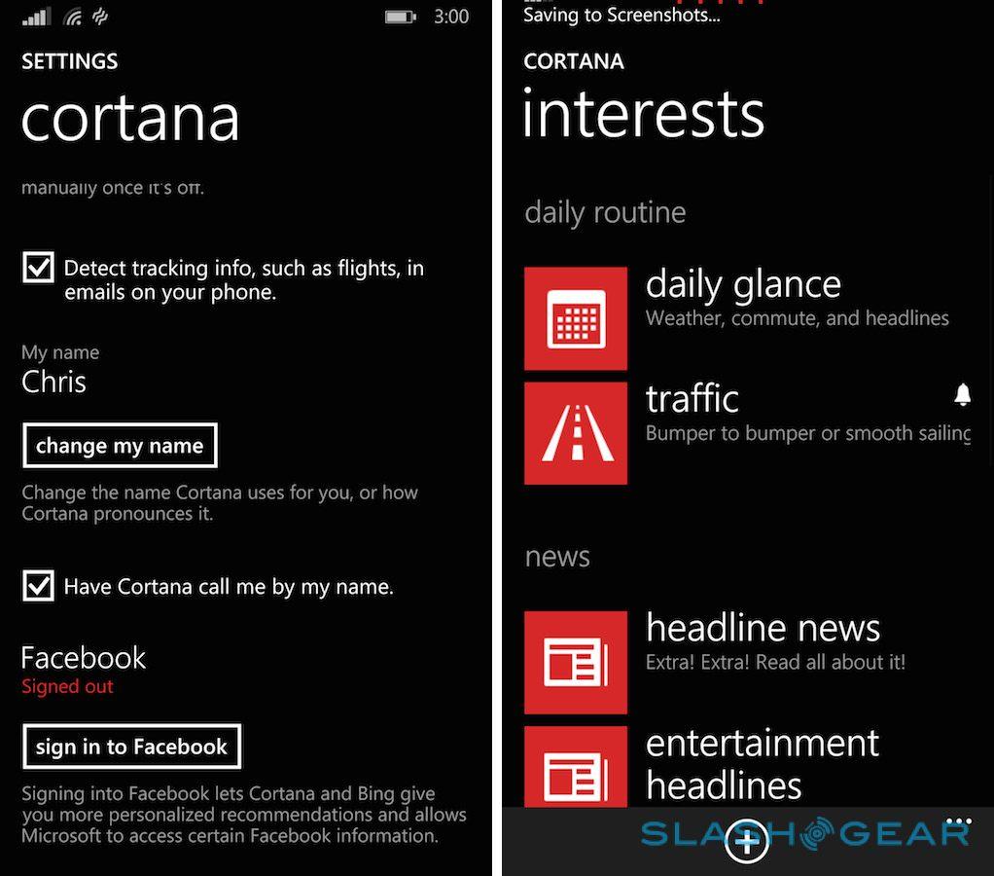Tap the add interest plus button
Image resolution: width=994 pixels, height=876 pixels.
(747, 841)
